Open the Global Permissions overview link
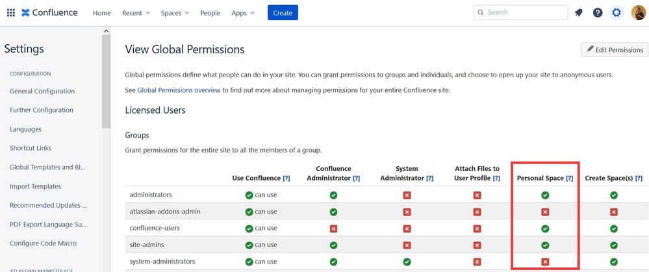 point(179,90)
